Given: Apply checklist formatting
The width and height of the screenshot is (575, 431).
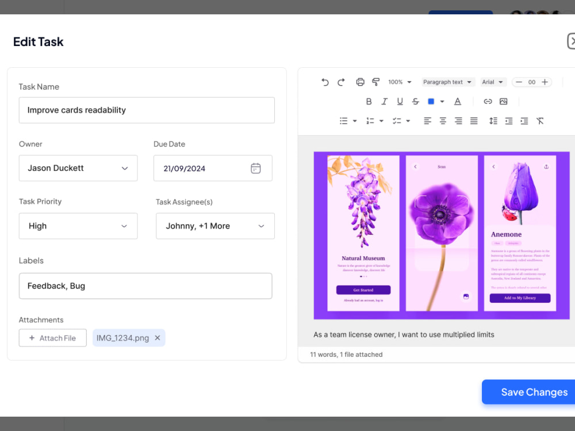Looking at the screenshot, I should point(397,121).
